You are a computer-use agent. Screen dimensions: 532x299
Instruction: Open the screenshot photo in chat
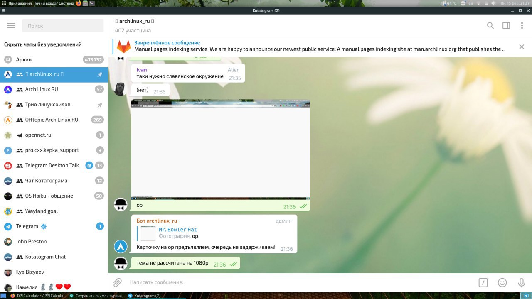(x=221, y=149)
